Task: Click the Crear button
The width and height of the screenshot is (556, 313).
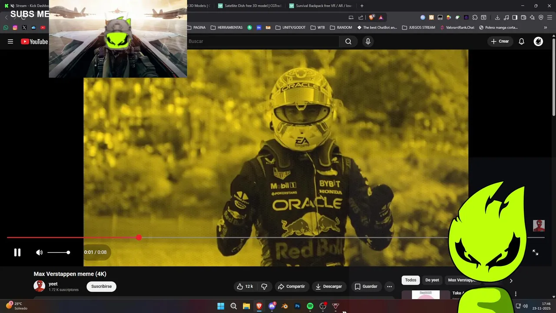Action: click(500, 41)
